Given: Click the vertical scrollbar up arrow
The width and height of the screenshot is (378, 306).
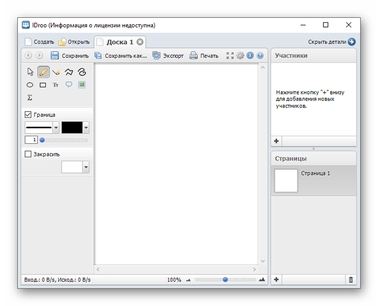Looking at the screenshot, I should pos(263,68).
